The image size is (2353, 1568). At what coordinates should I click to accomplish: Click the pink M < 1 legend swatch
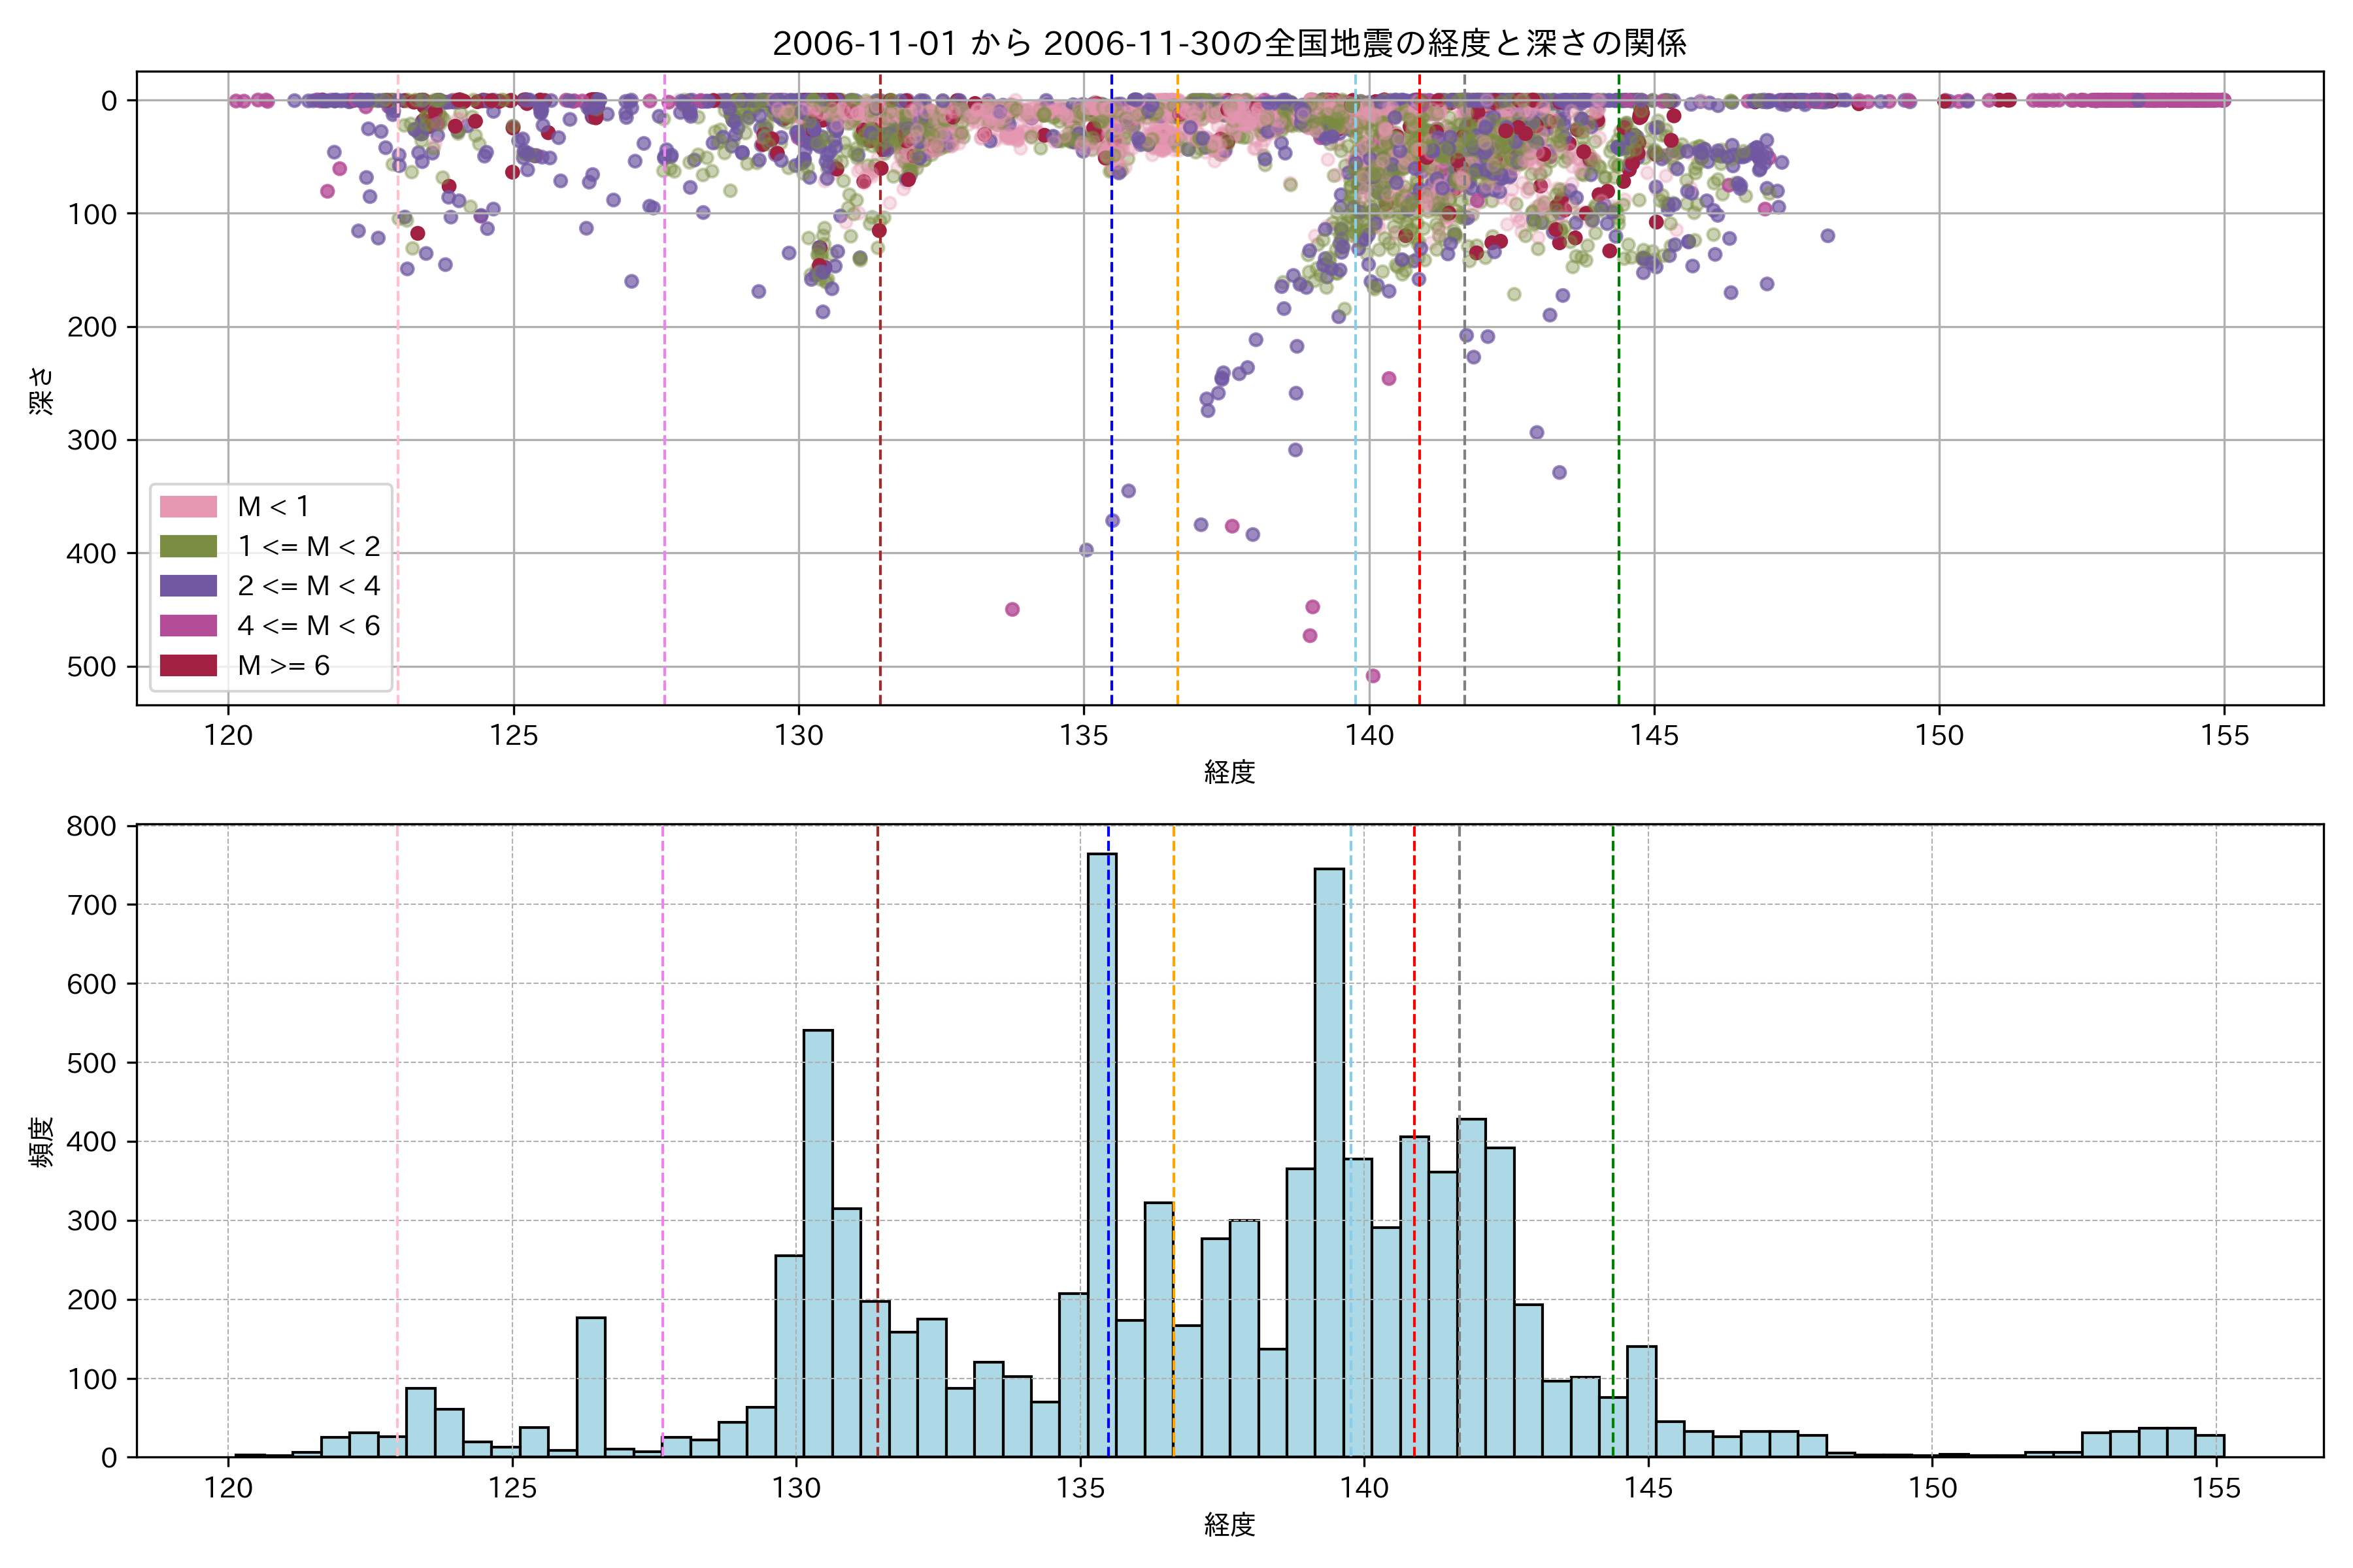[x=188, y=507]
